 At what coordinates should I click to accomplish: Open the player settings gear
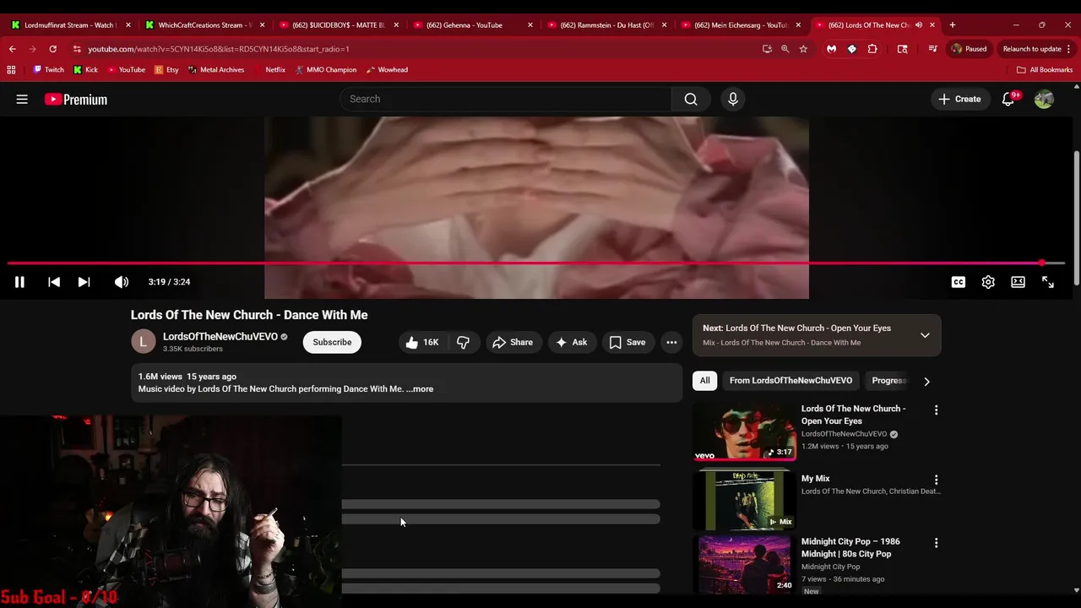click(x=988, y=282)
